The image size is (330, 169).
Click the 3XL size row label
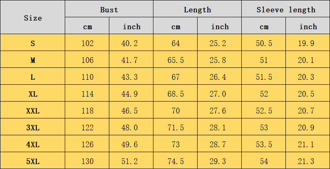click(33, 127)
